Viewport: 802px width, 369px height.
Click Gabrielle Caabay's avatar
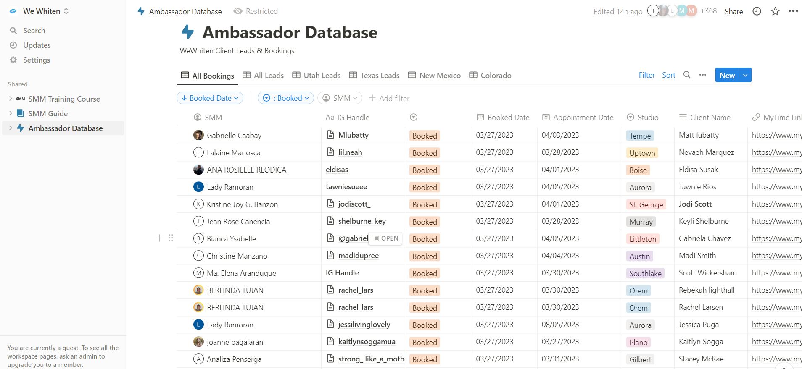198,135
